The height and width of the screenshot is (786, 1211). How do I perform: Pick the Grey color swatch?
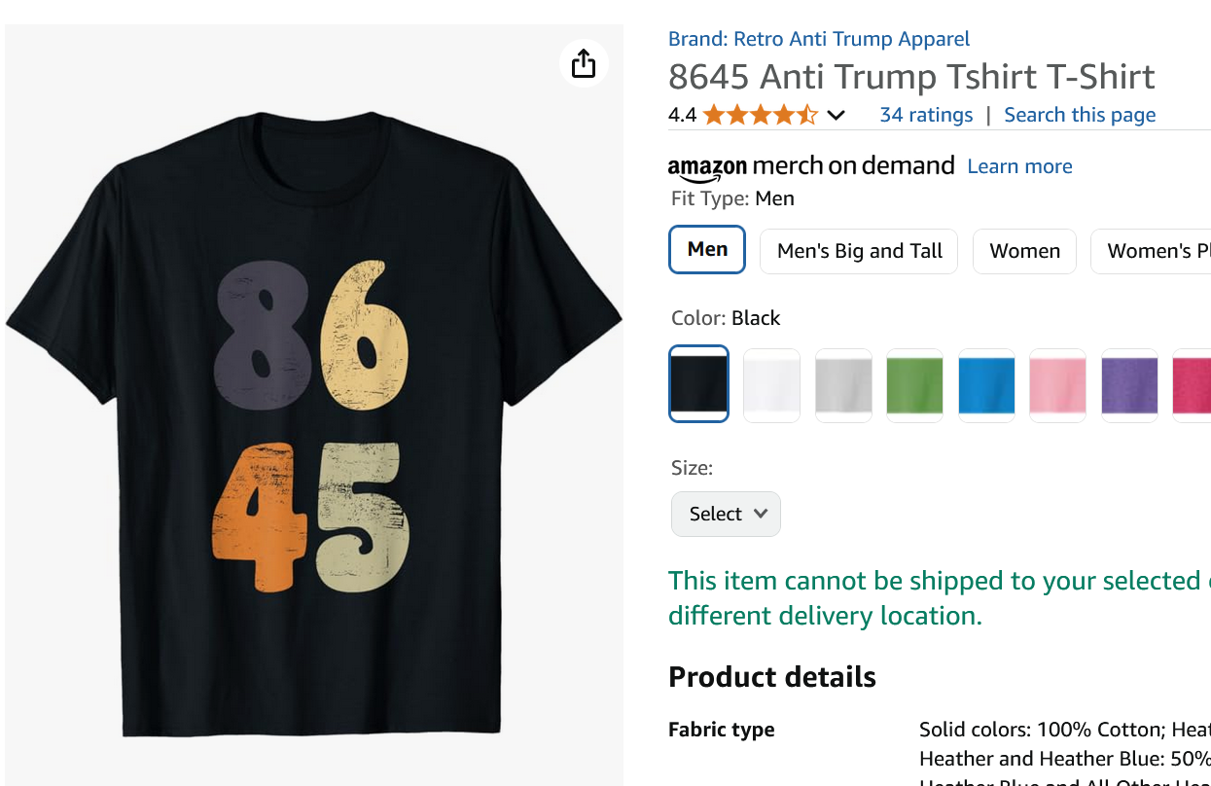[x=843, y=384]
